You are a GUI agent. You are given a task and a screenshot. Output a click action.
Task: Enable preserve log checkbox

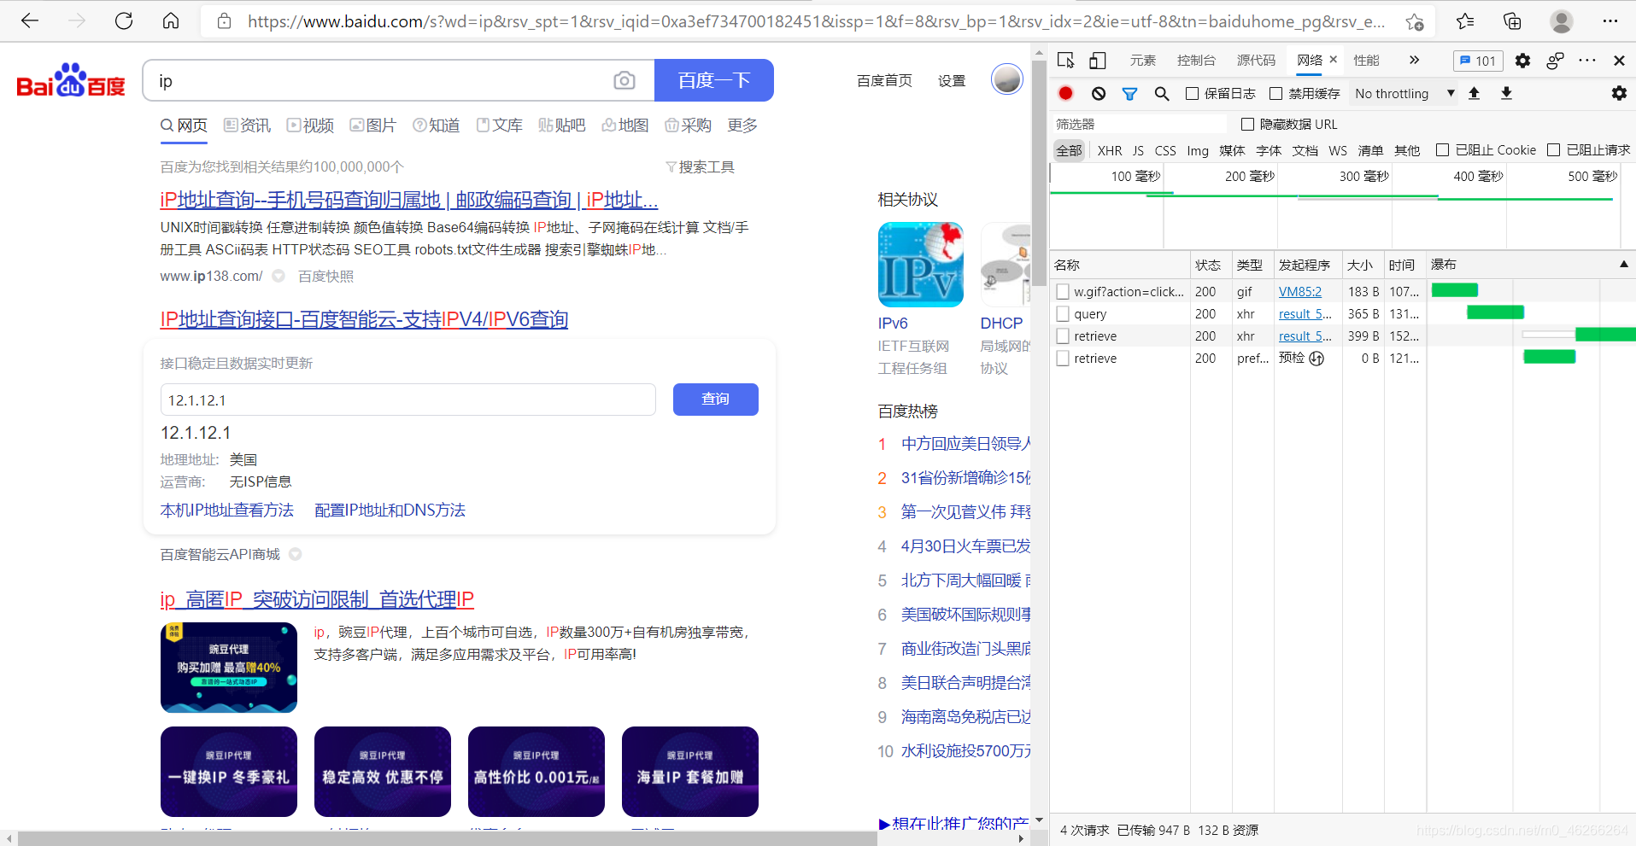[1193, 94]
